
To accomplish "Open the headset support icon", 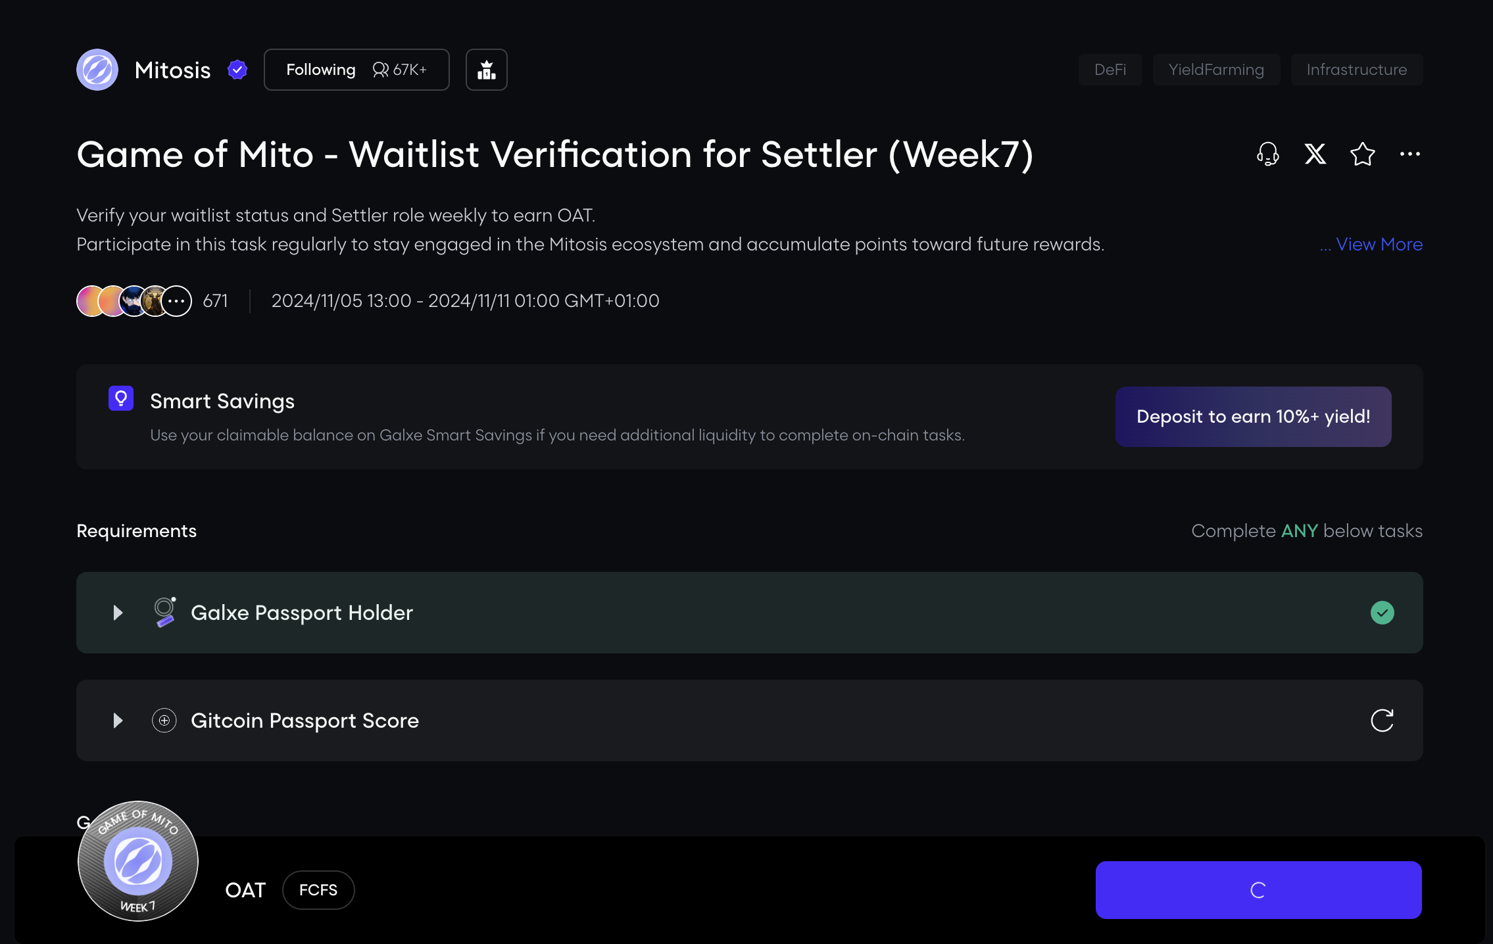I will [x=1267, y=154].
